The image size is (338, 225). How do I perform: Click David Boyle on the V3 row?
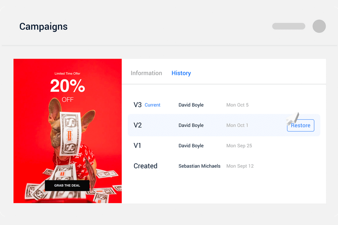[x=191, y=105]
